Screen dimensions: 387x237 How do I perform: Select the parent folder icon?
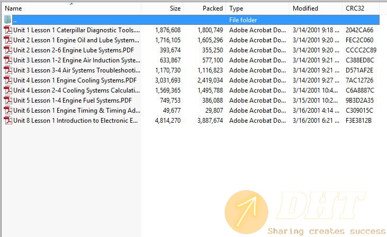pyautogui.click(x=7, y=20)
